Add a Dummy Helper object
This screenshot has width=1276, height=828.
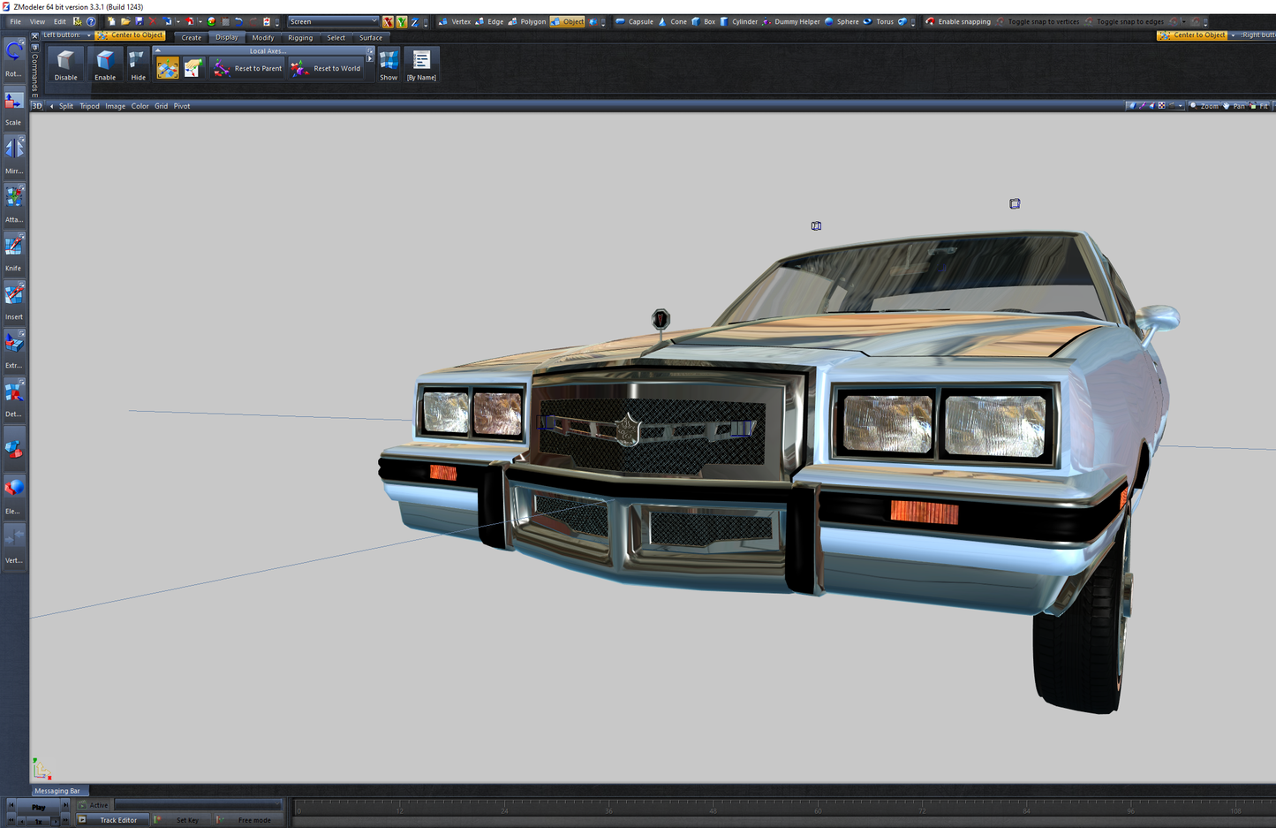(791, 21)
